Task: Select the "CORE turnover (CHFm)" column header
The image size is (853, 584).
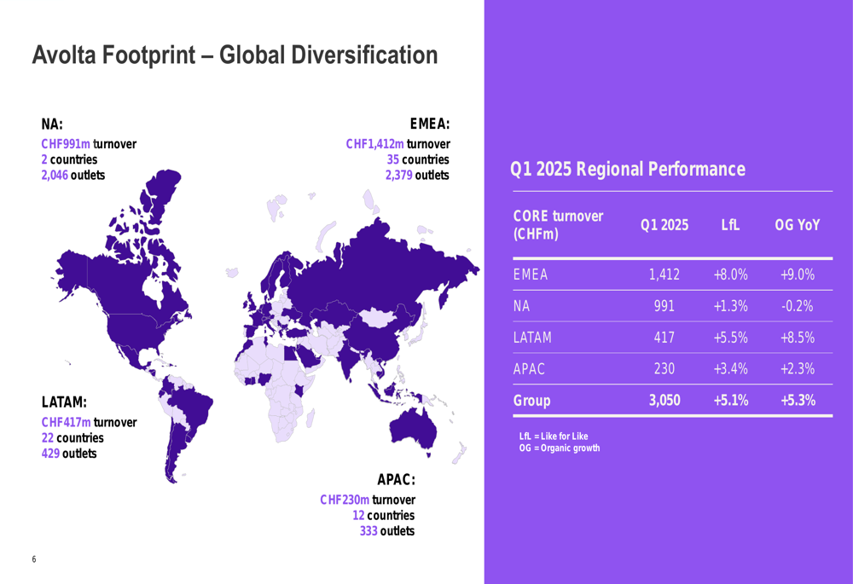Action: point(558,225)
